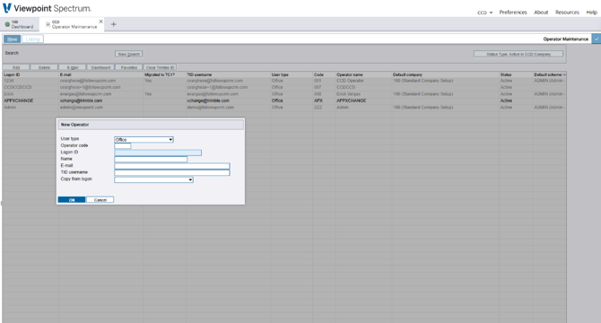The image size is (601, 323).
Task: Click the New Operator dialog title bar
Action: coord(151,125)
